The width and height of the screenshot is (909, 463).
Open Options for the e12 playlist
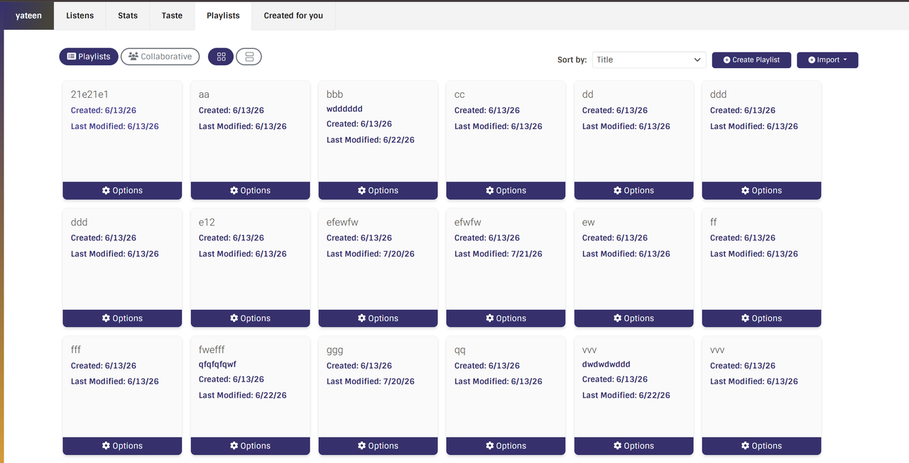[250, 318]
